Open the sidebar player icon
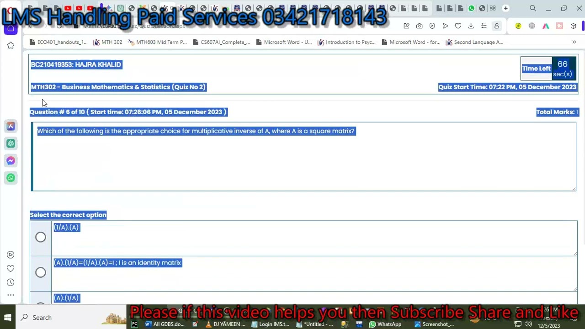585x329 pixels. (11, 255)
